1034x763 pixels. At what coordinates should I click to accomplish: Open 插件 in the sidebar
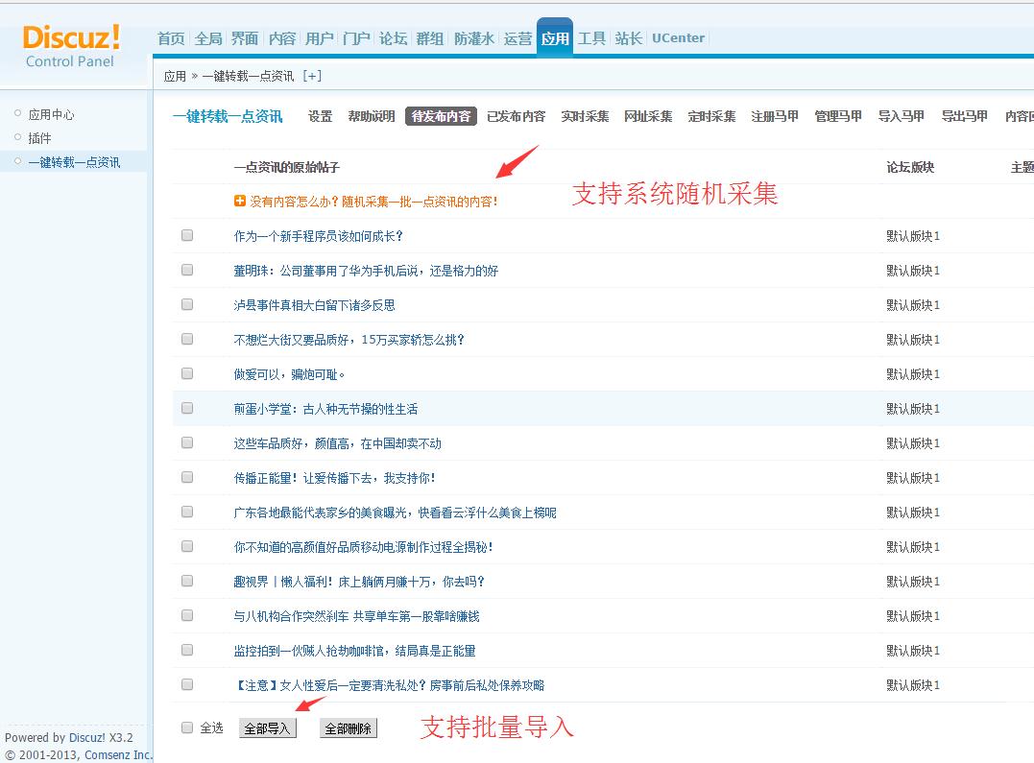(39, 138)
